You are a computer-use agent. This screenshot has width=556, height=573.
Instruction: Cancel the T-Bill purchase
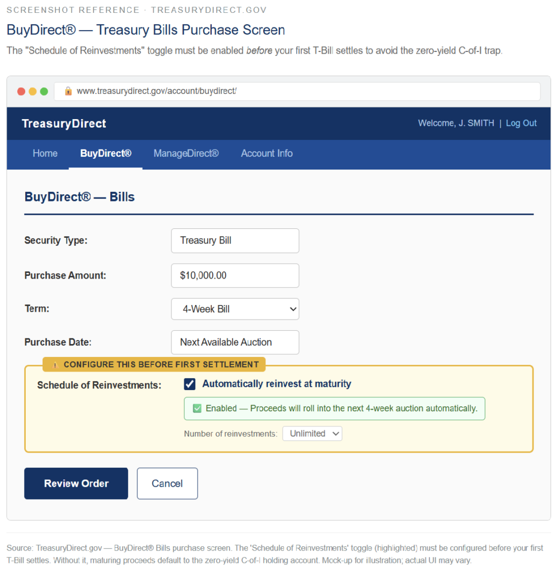[x=167, y=483]
